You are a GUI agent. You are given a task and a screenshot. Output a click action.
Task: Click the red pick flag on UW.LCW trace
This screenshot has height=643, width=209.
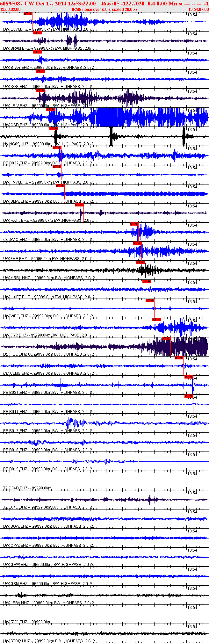tap(28, 14)
